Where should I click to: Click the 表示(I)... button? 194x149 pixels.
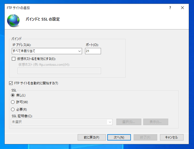(x=156, y=122)
